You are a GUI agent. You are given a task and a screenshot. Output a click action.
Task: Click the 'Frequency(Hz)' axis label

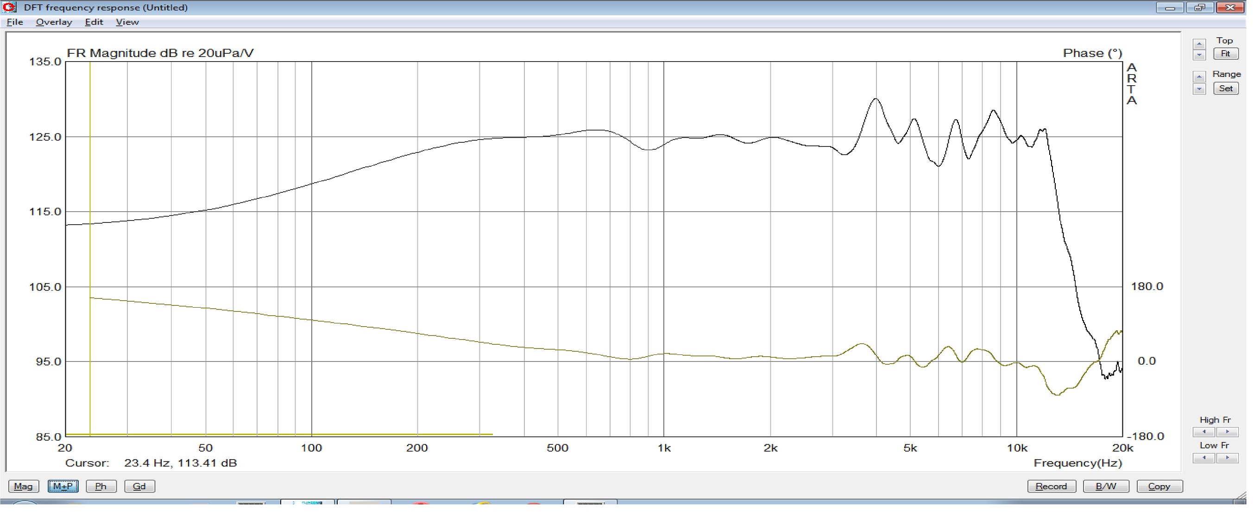[x=1077, y=463]
